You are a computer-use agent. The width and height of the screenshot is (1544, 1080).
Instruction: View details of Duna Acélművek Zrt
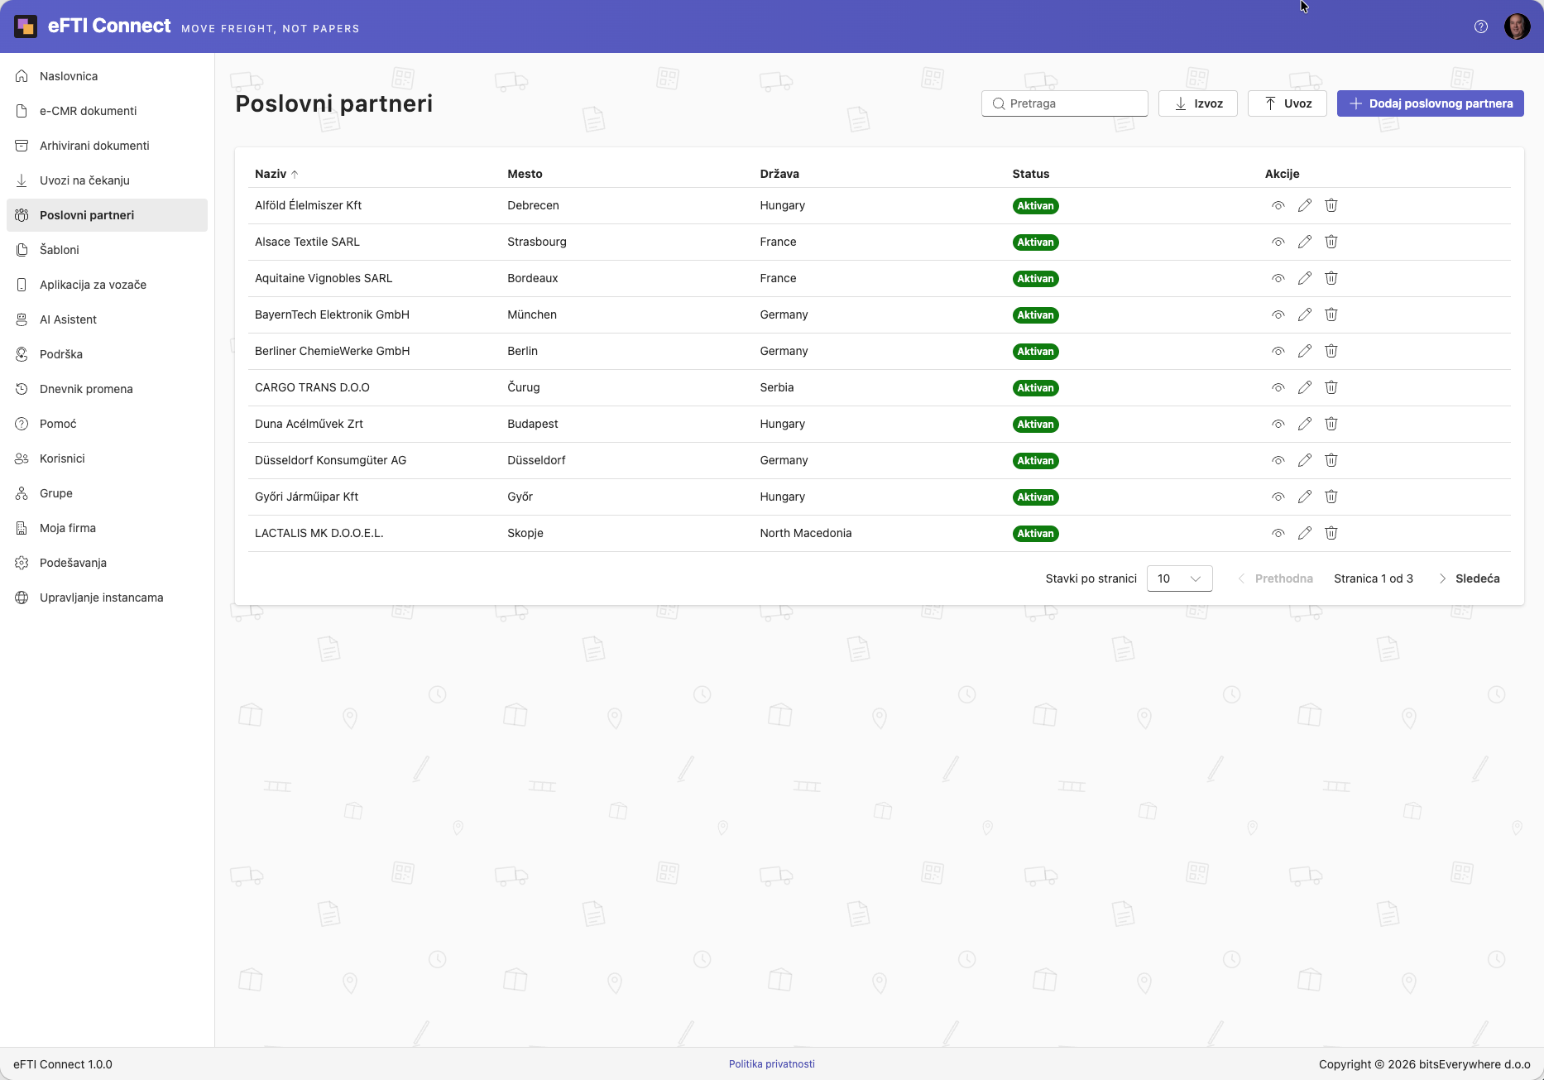(x=1278, y=424)
